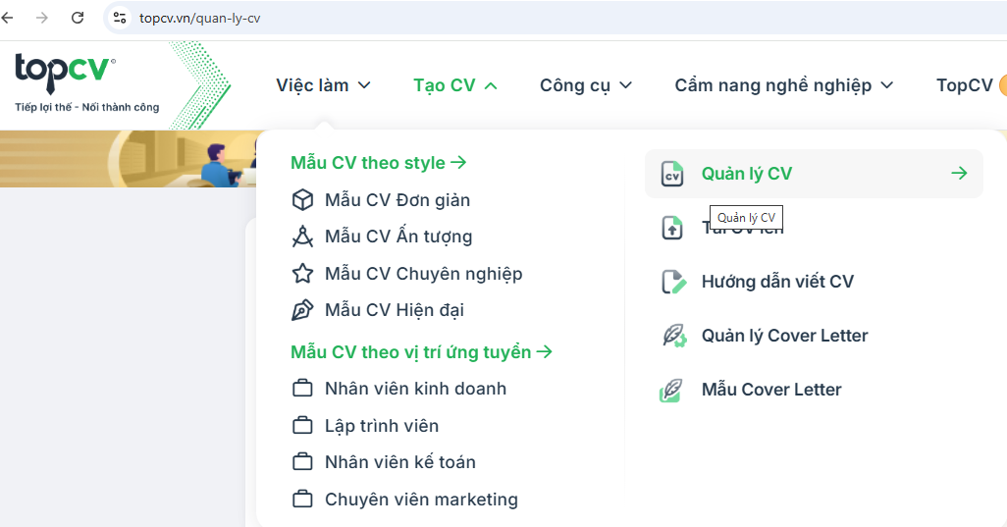Select Mẫu CV Hiện đại
This screenshot has width=1007, height=527.
pos(395,311)
